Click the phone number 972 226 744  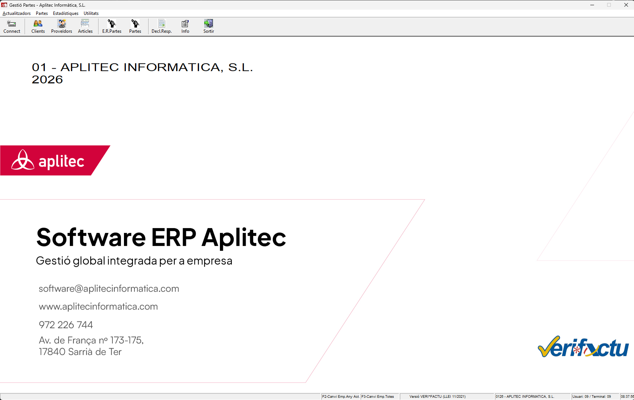(x=66, y=325)
